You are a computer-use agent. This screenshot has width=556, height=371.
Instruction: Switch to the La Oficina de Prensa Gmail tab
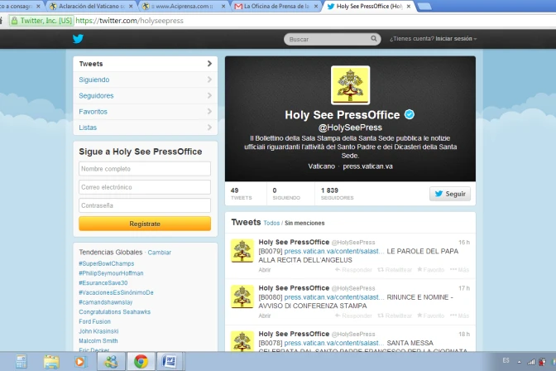tap(273, 7)
